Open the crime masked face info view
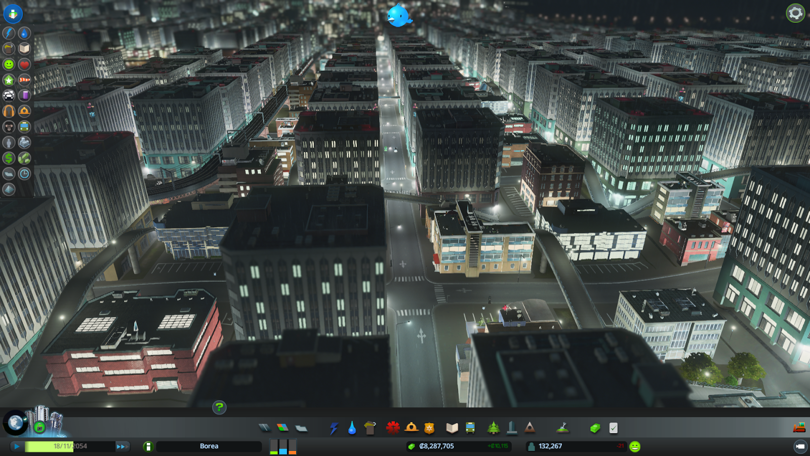Viewport: 810px width, 456px height. [9, 127]
